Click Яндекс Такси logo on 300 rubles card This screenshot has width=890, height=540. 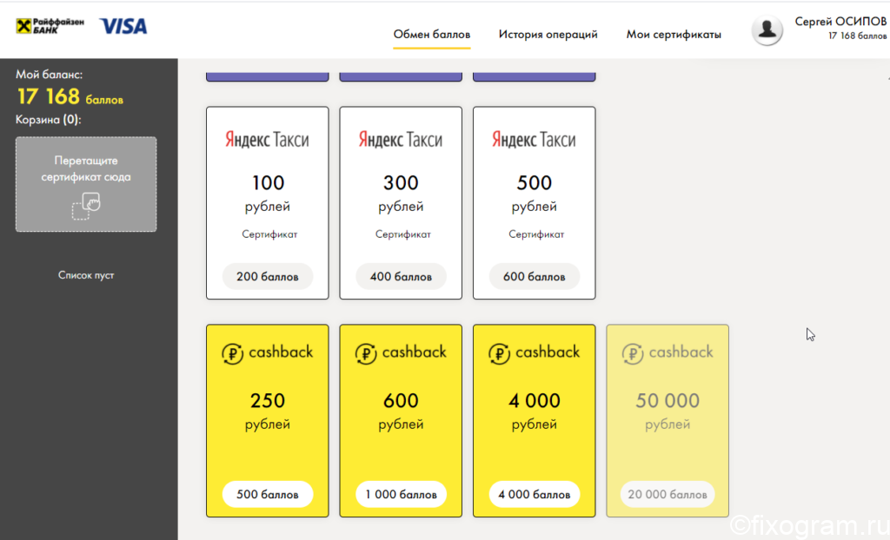(401, 140)
